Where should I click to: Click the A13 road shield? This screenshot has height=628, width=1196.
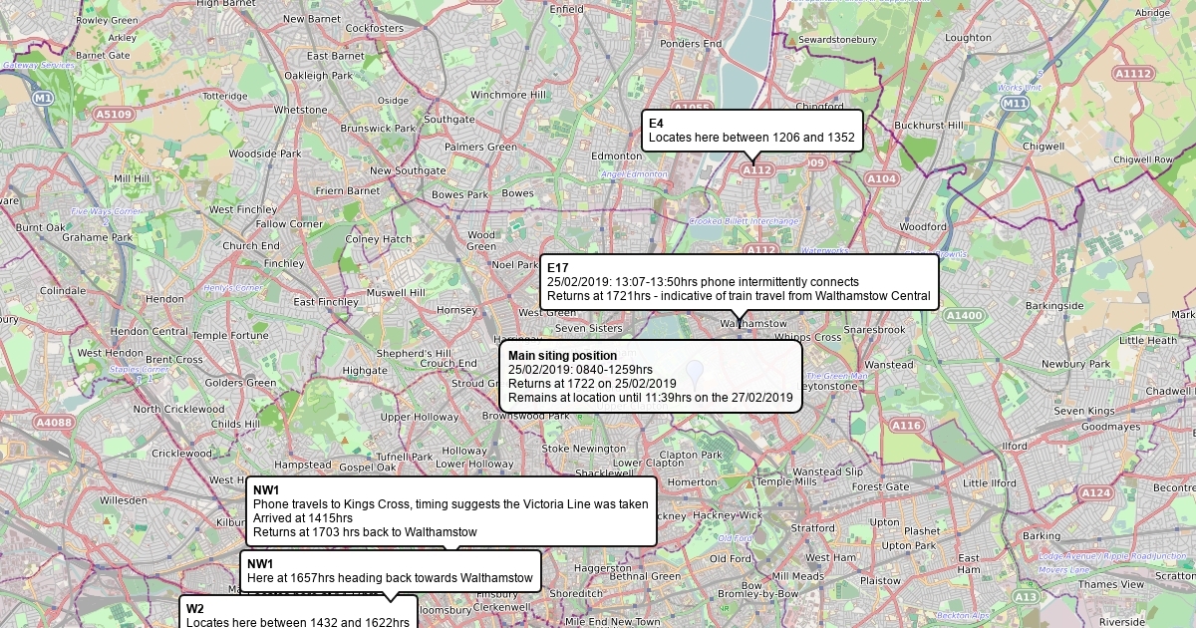(x=1026, y=597)
